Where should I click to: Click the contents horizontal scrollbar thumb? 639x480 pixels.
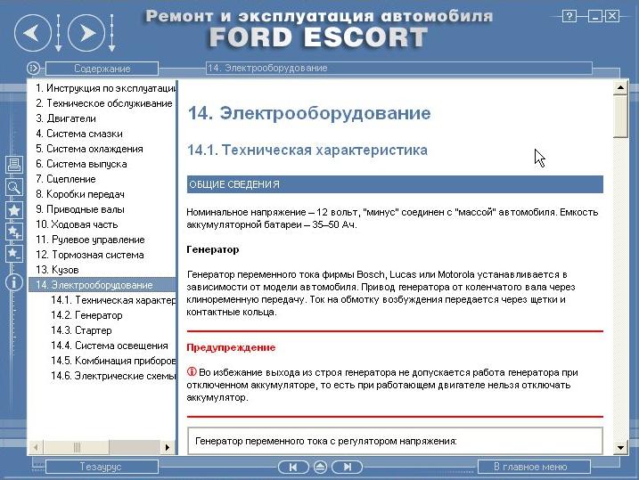pyautogui.click(x=77, y=447)
